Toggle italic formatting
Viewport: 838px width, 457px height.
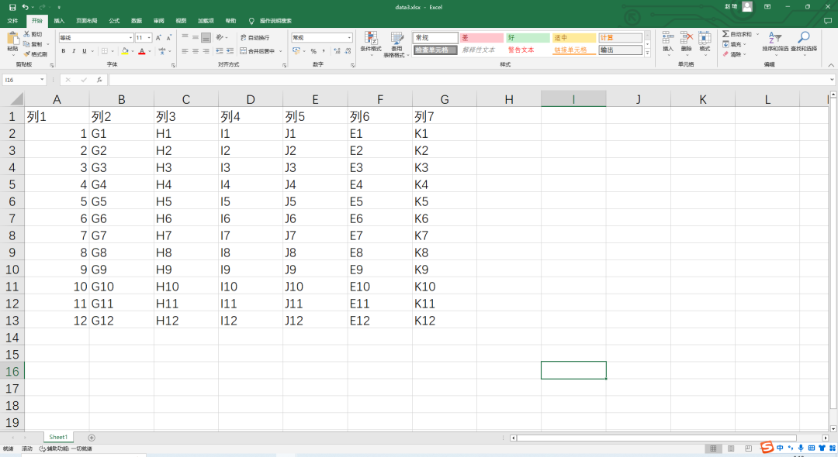pyautogui.click(x=74, y=51)
